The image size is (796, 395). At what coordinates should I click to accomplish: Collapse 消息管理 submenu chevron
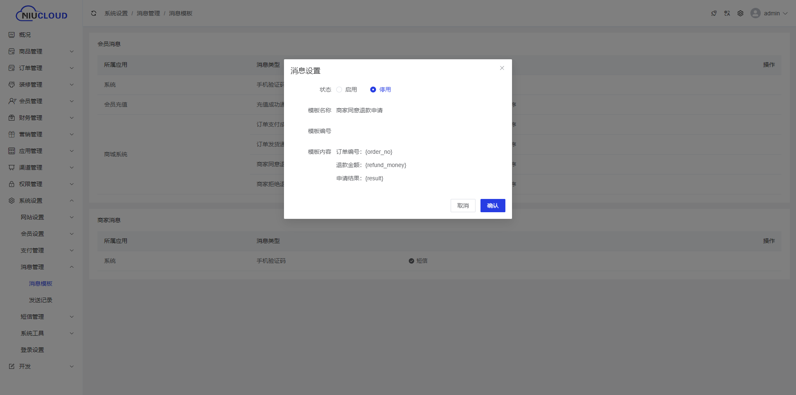point(72,267)
